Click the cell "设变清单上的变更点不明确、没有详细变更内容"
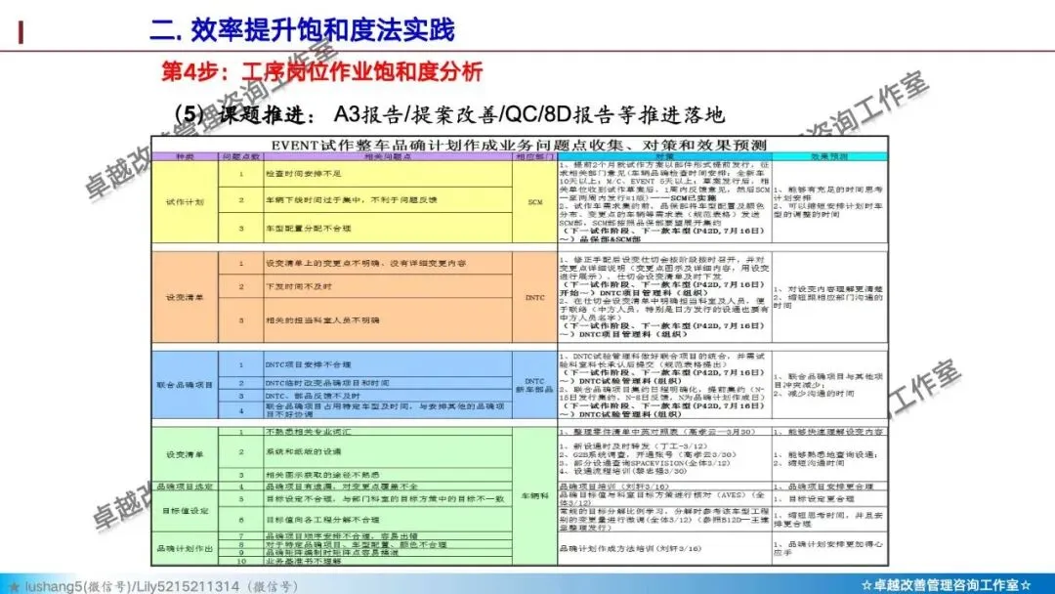 (388, 263)
